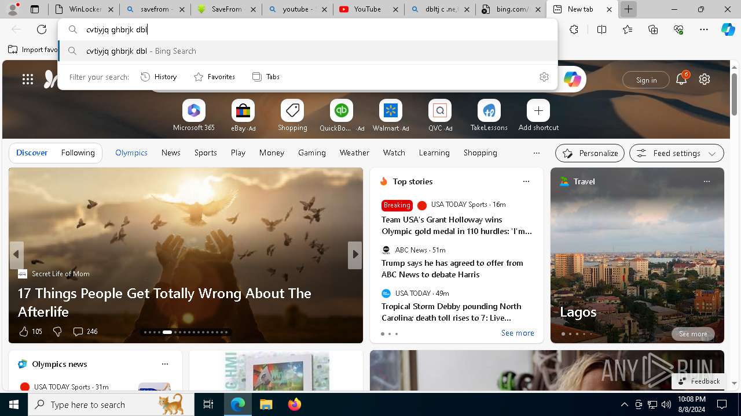This screenshot has width=741, height=416.
Task: Open search box settings gear
Action: tap(544, 77)
